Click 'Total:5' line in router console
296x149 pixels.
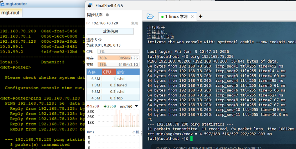9,62
